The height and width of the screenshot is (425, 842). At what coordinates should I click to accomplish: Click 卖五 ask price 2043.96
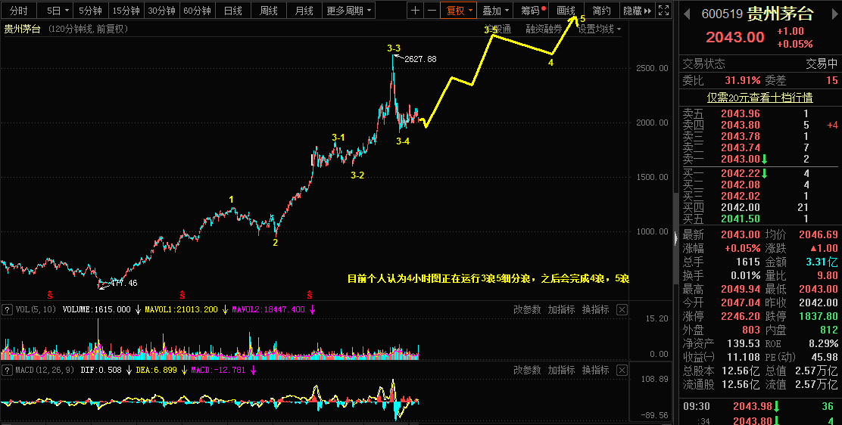741,113
